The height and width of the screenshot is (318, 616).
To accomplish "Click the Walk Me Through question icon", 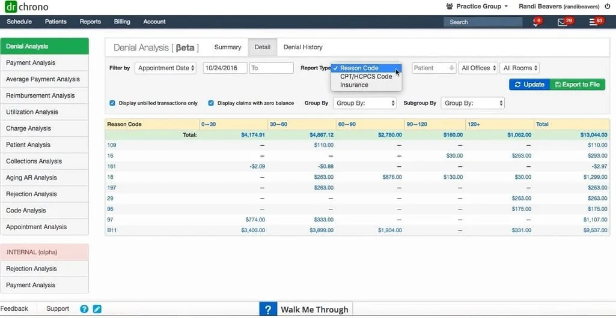I will coord(268,310).
